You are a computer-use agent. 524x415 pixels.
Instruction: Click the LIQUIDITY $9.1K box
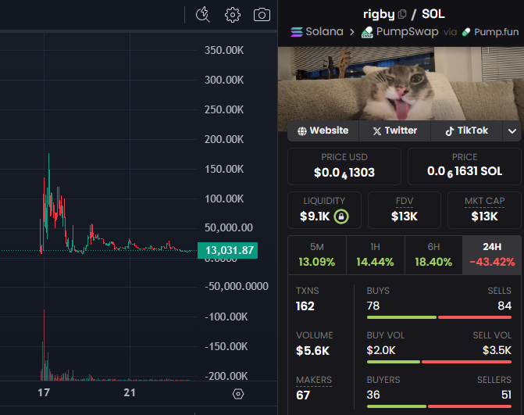tap(324, 210)
